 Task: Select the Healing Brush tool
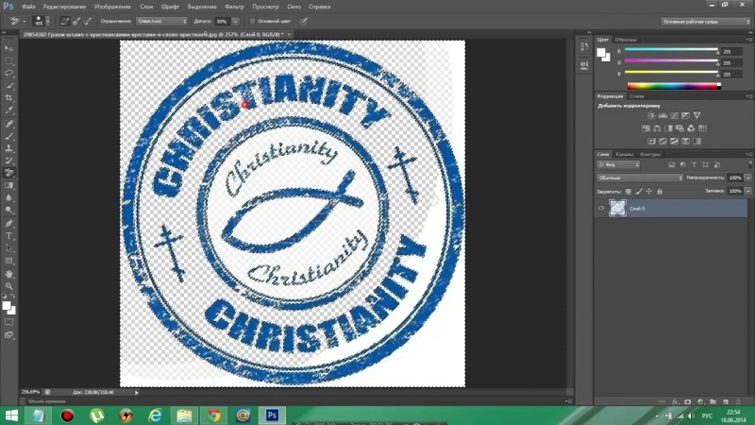click(x=9, y=124)
